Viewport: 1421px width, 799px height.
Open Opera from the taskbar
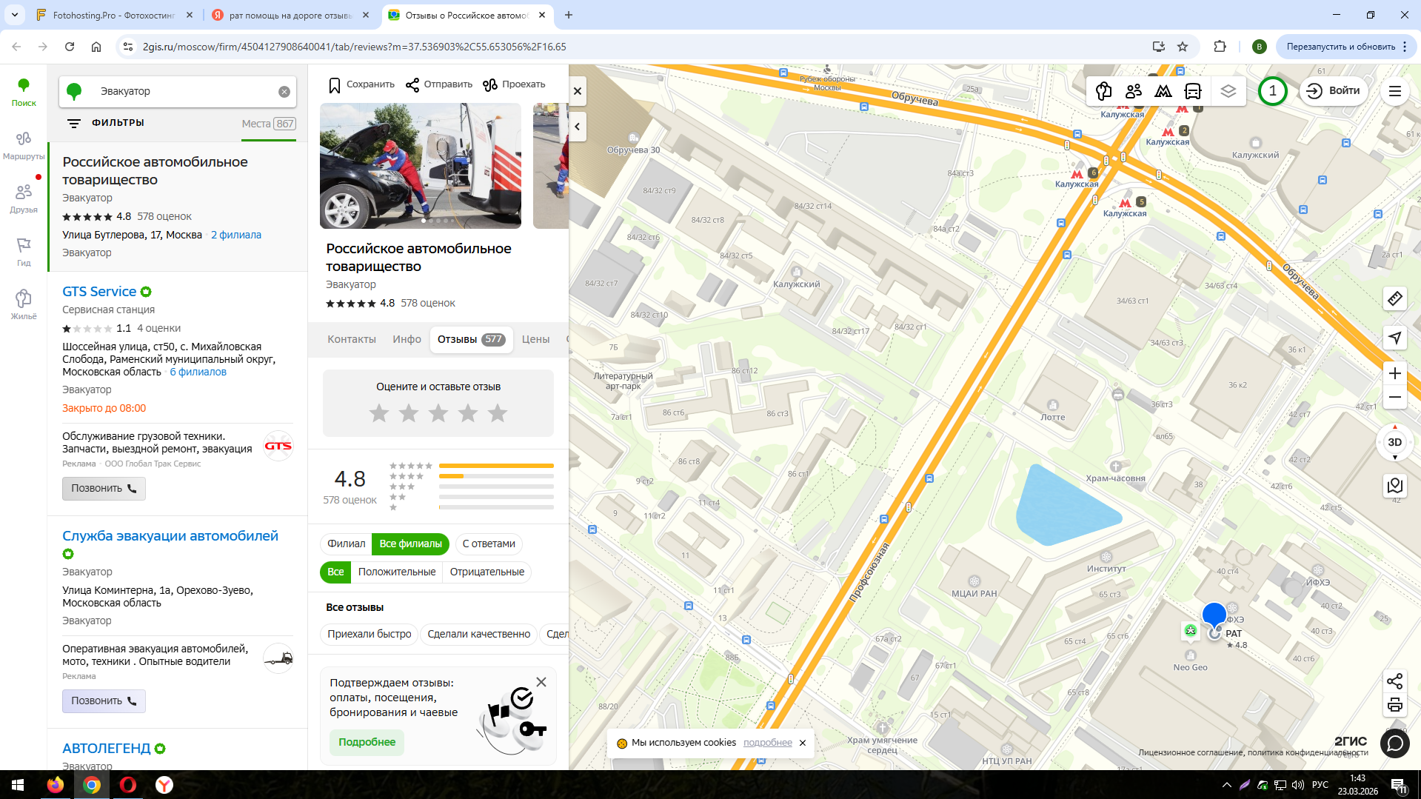click(128, 785)
